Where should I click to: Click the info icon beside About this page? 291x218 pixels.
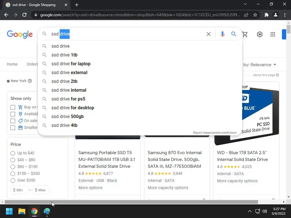277,75
